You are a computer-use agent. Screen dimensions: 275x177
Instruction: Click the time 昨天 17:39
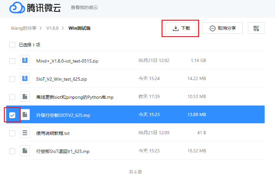(x=149, y=96)
